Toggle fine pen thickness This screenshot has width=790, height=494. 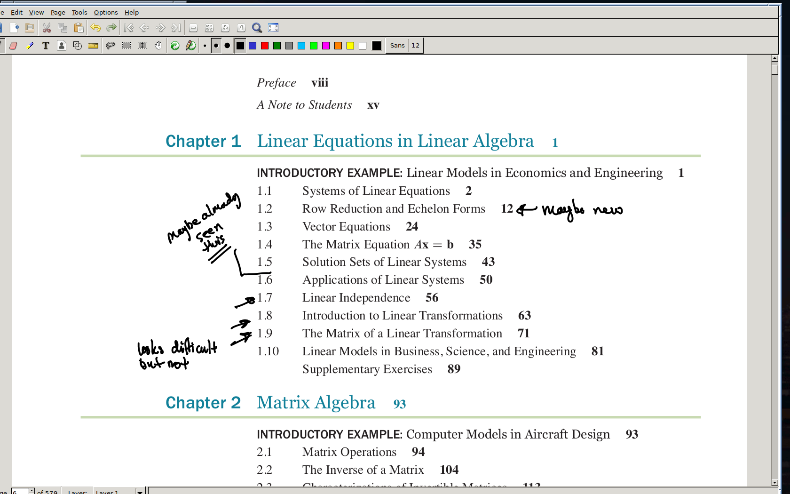(x=205, y=45)
